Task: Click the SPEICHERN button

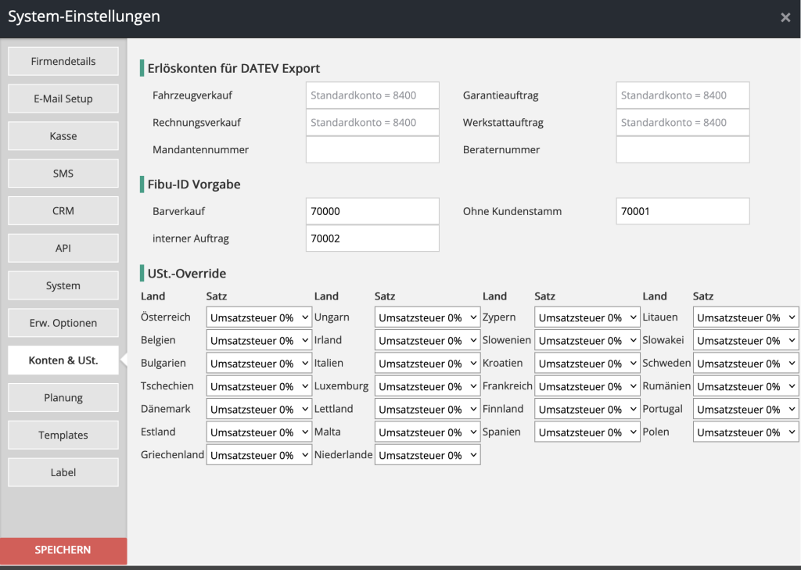Action: (x=63, y=550)
